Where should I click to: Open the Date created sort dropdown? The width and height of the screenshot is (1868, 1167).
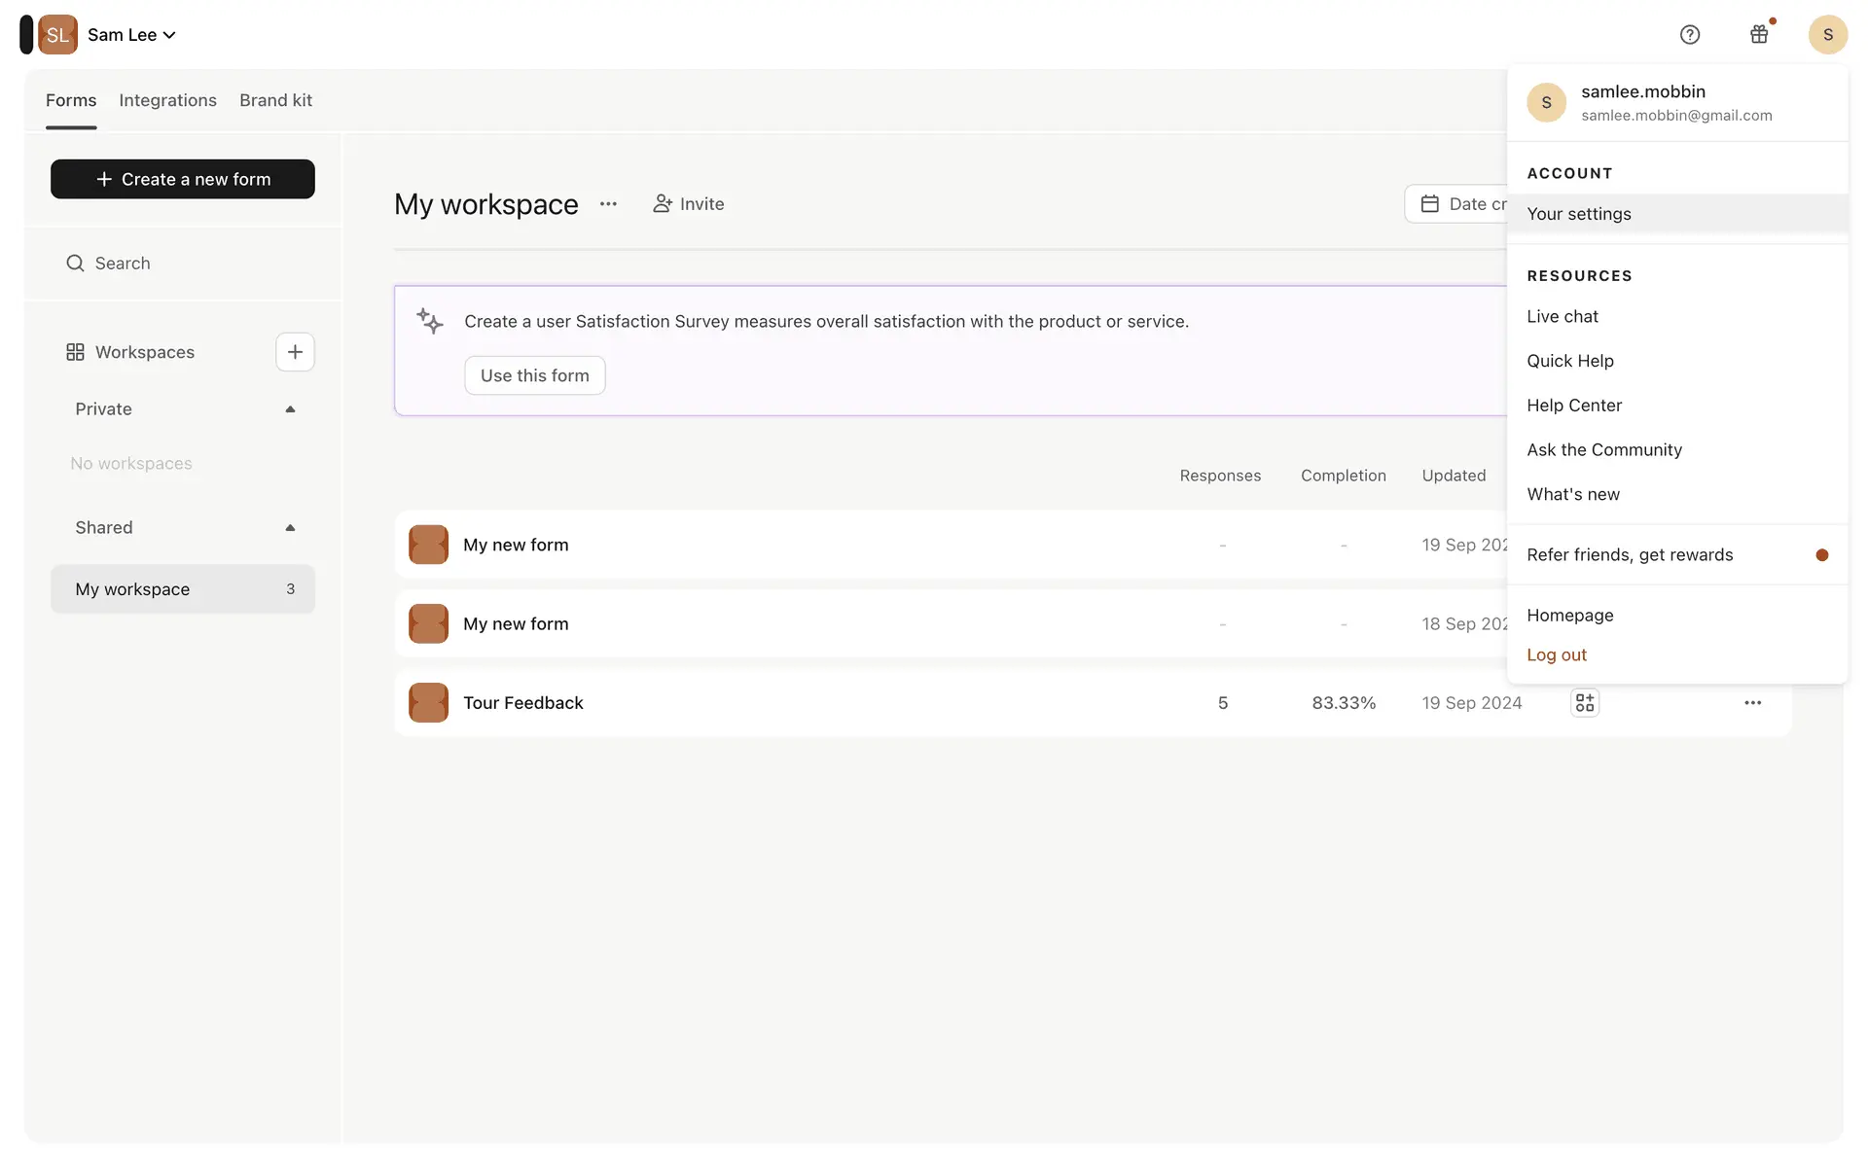pos(1457,204)
